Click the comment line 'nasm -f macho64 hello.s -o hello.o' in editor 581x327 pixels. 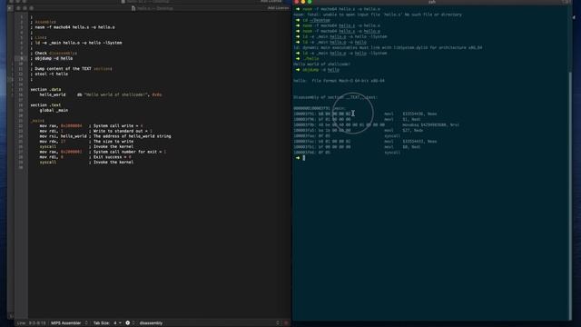coord(73,27)
